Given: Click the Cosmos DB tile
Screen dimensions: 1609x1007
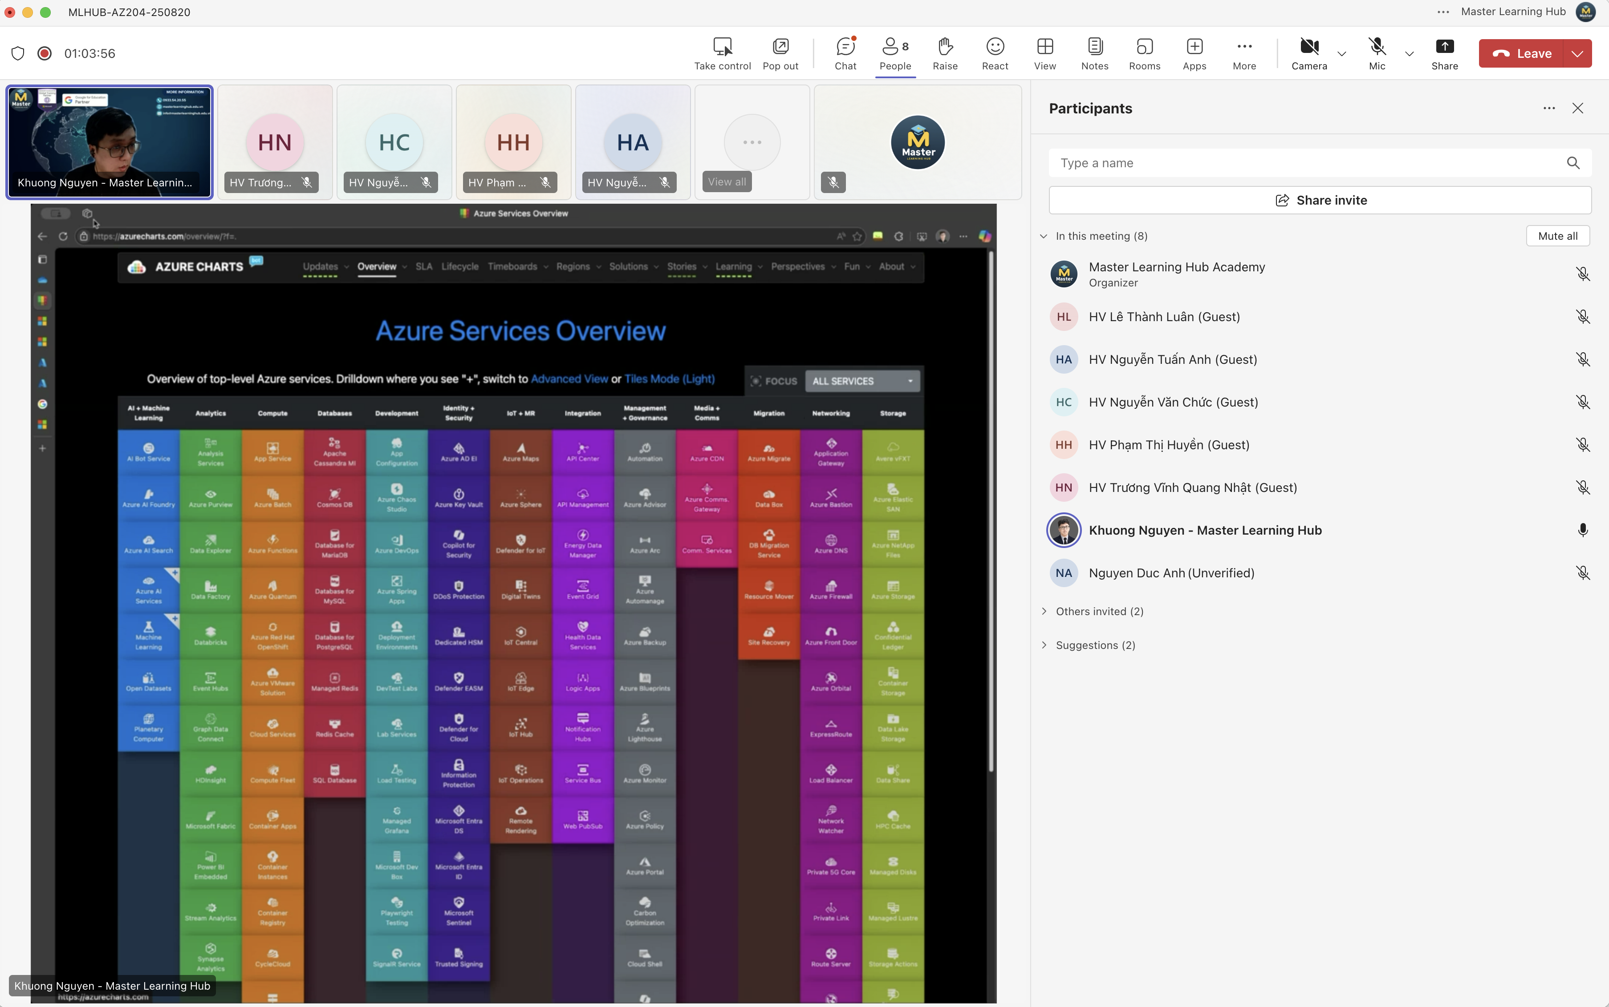Looking at the screenshot, I should point(335,498).
